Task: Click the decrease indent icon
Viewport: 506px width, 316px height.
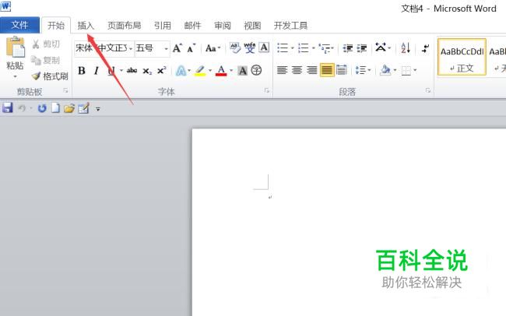Action: click(x=347, y=48)
